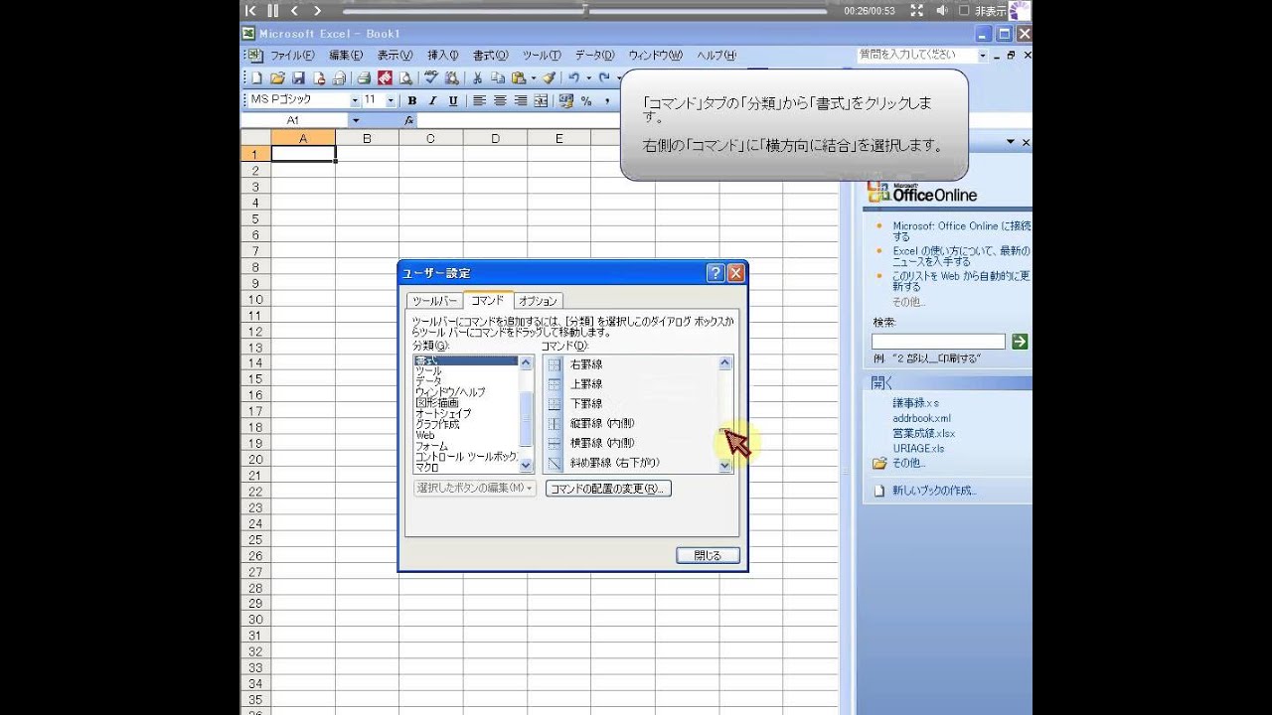Click dialog help question mark icon
Image resolution: width=1272 pixels, height=715 pixels.
tap(715, 273)
